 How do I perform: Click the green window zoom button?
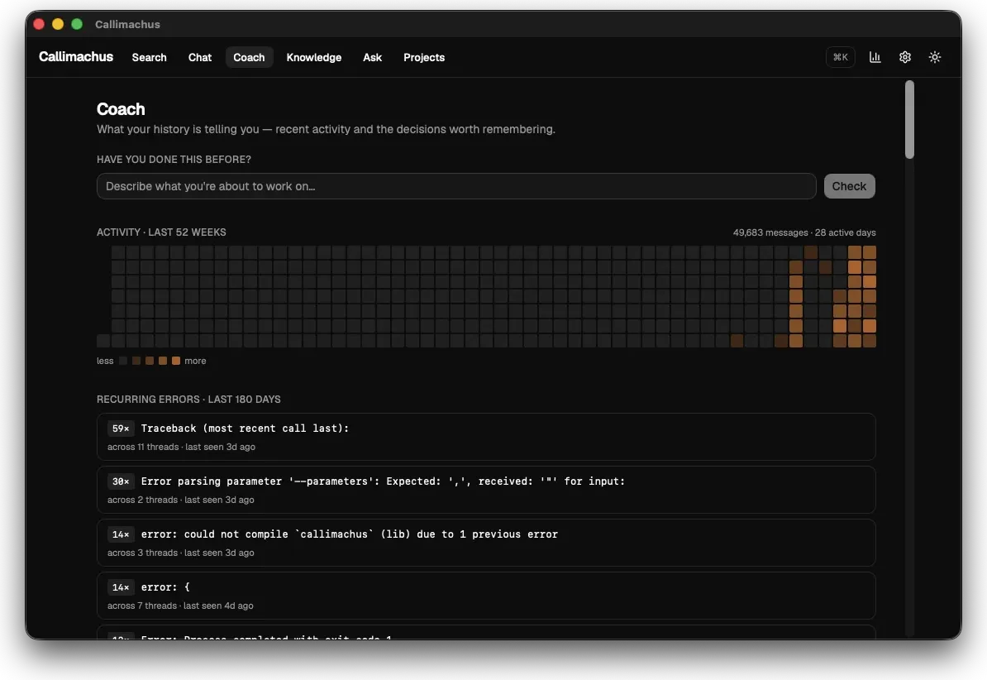pyautogui.click(x=77, y=24)
